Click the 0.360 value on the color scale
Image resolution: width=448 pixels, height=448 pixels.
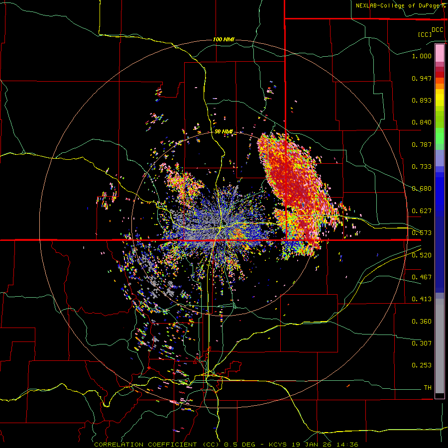tap(422, 322)
